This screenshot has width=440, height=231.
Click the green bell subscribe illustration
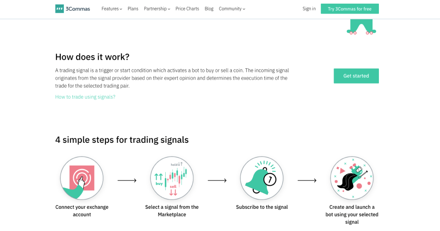[x=262, y=178]
